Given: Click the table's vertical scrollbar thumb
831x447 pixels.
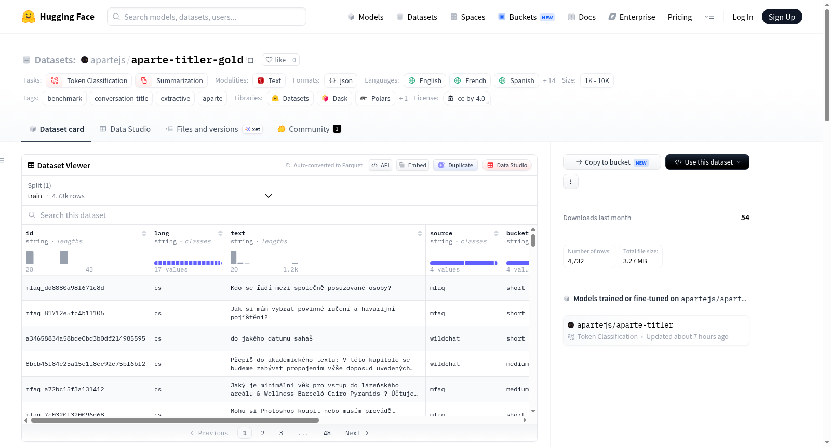Looking at the screenshot, I should point(533,240).
